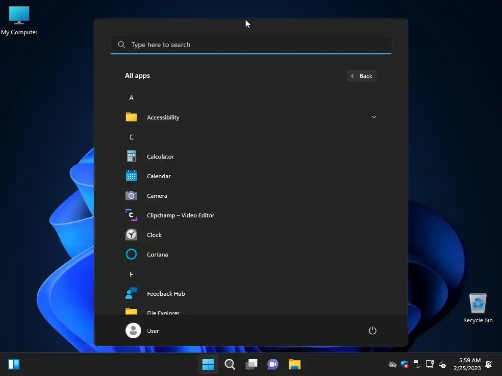Click the power button icon

373,330
